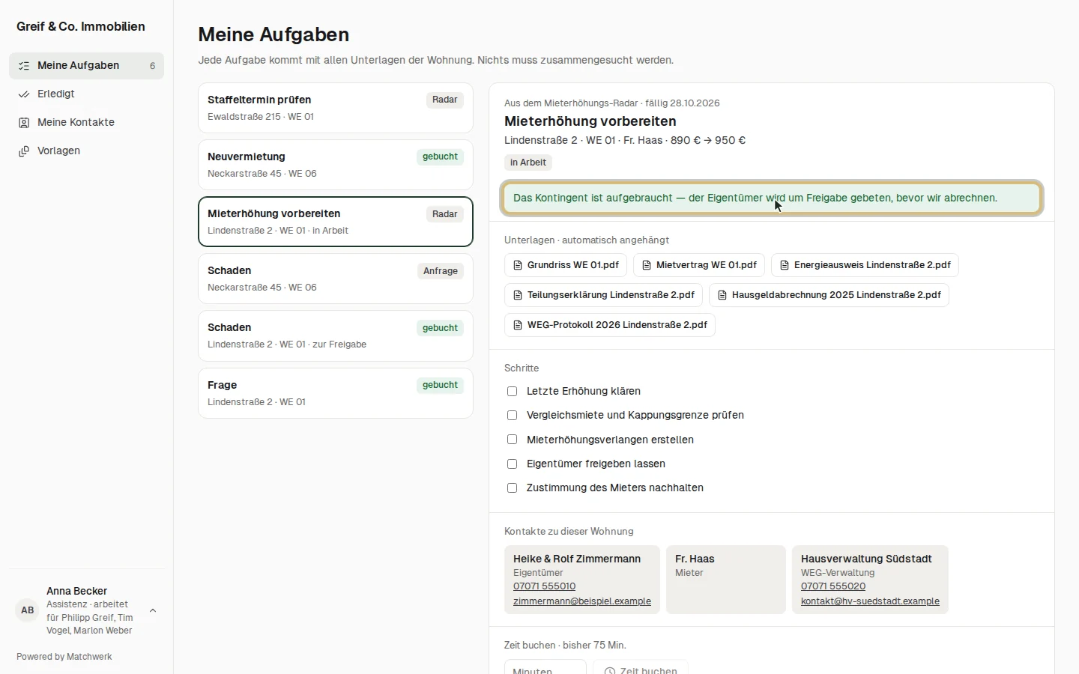Click the file icon on WEG-Protokoll 2026
Image resolution: width=1079 pixels, height=674 pixels.
click(518, 325)
